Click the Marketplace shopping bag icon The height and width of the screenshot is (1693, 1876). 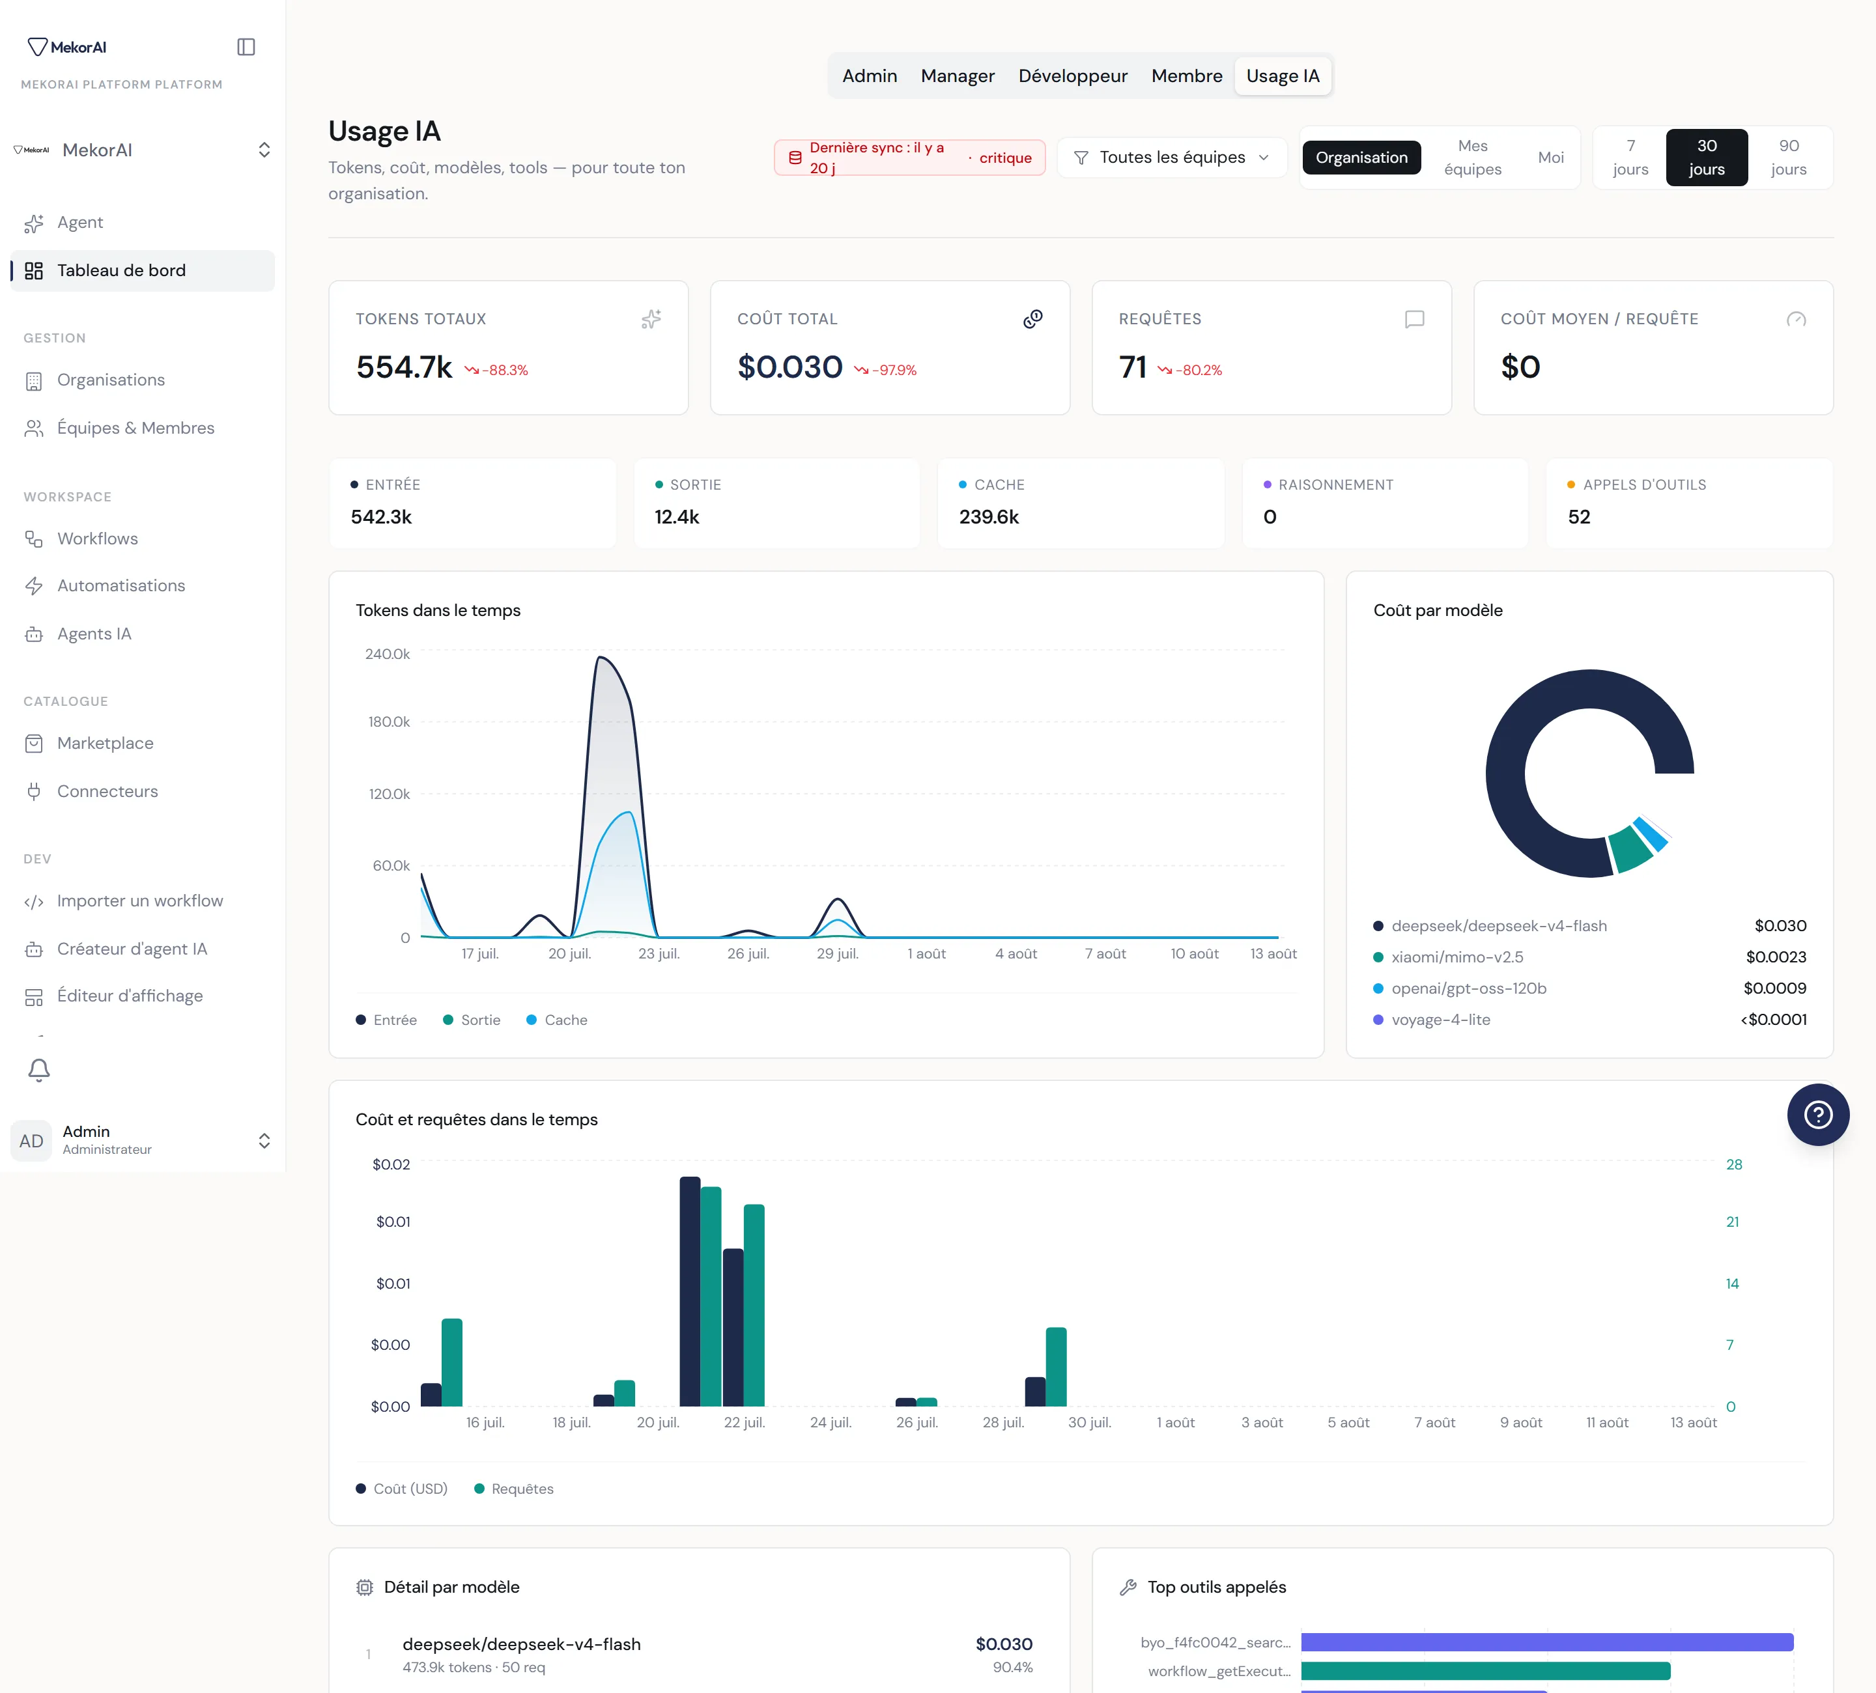point(33,743)
